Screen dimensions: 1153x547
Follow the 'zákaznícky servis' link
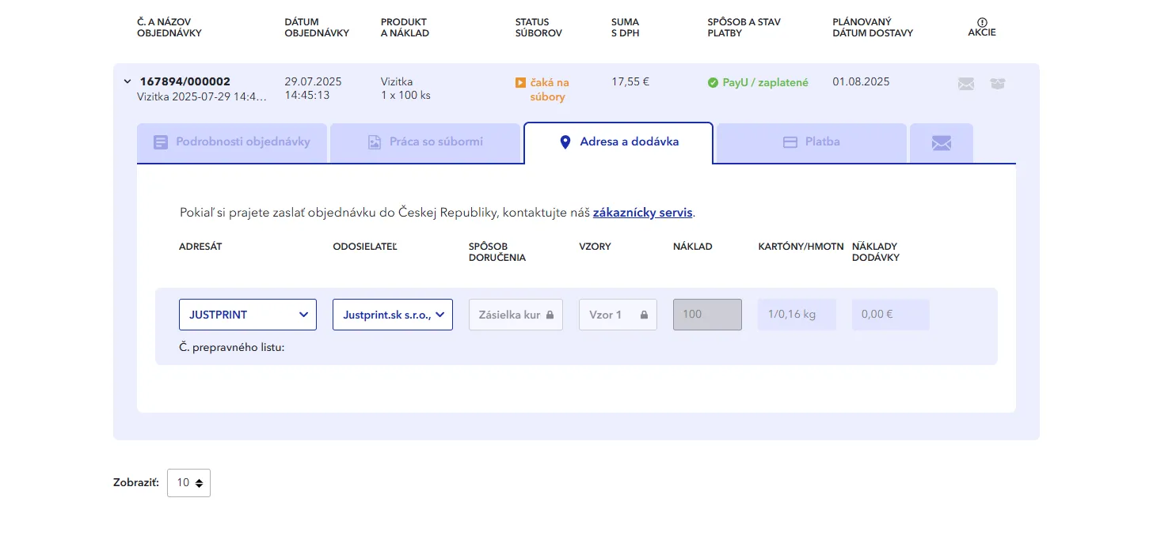[x=642, y=213]
